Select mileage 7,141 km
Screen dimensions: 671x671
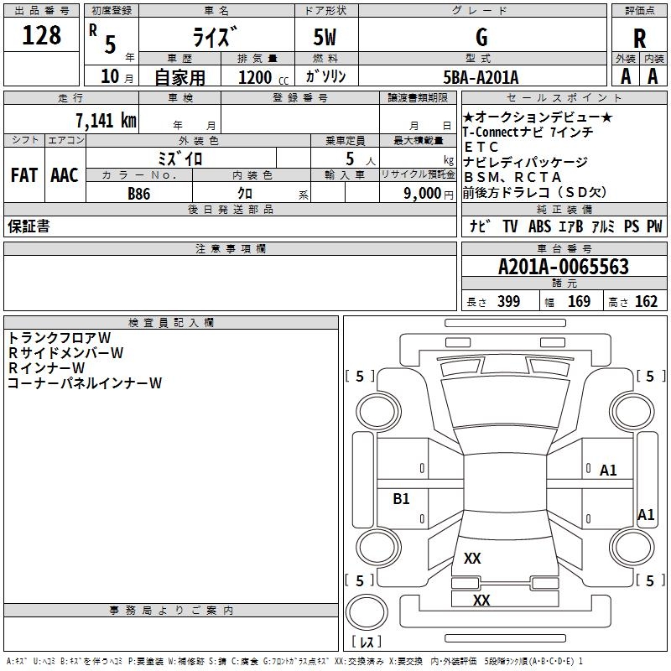click(107, 121)
